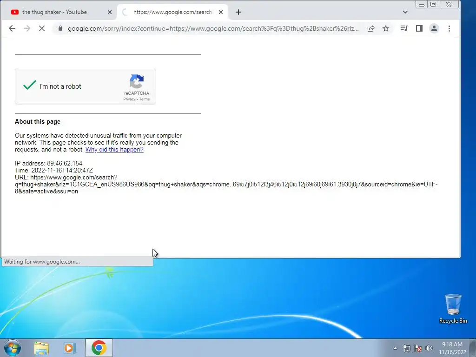476x357 pixels.
Task: Stop loading the page with X button
Action: pyautogui.click(x=42, y=28)
